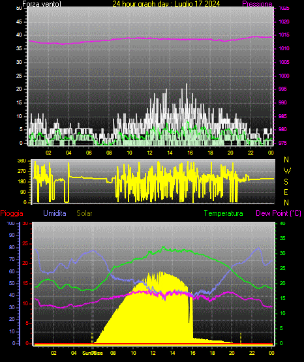Click the magenta 'Pressione' label
This screenshot has width=304, height=362.
coord(258,4)
